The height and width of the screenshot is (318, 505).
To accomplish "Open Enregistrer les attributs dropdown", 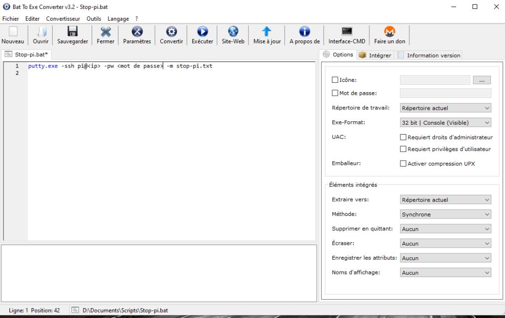I will pyautogui.click(x=445, y=258).
